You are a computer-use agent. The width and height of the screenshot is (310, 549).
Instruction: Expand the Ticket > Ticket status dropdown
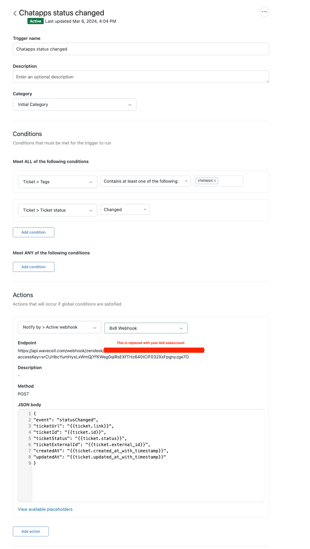point(57,210)
